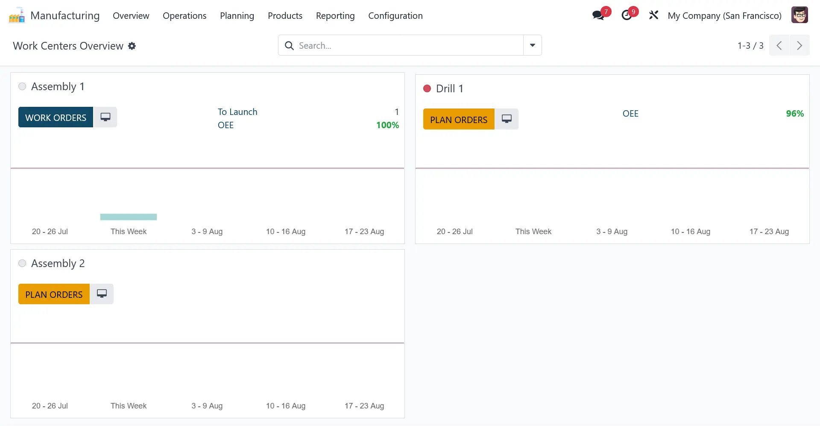Open Assembly 1 tablet view icon
The width and height of the screenshot is (820, 426).
click(105, 118)
